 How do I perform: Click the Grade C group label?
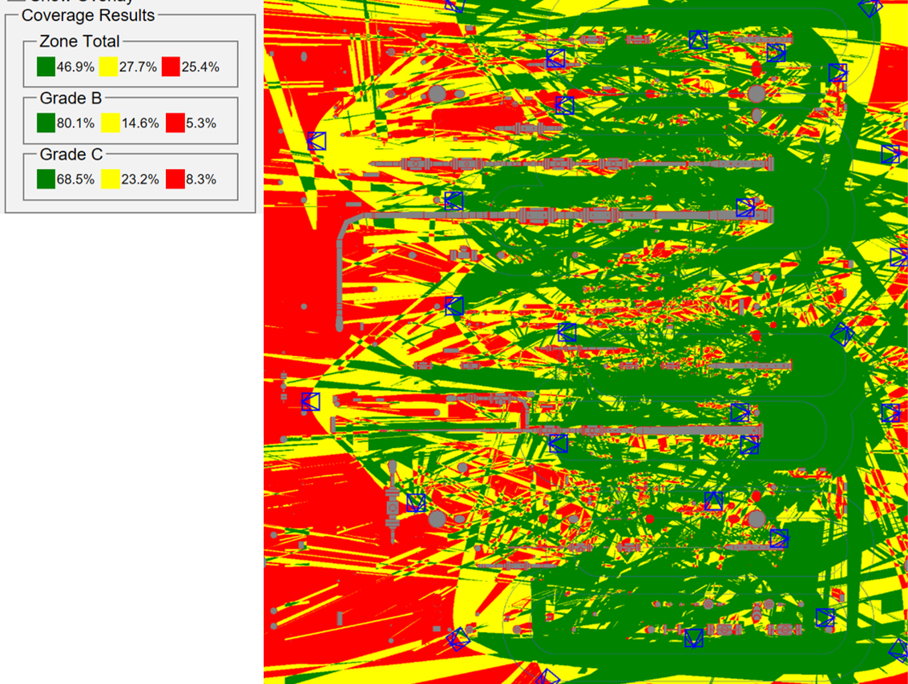coord(71,155)
